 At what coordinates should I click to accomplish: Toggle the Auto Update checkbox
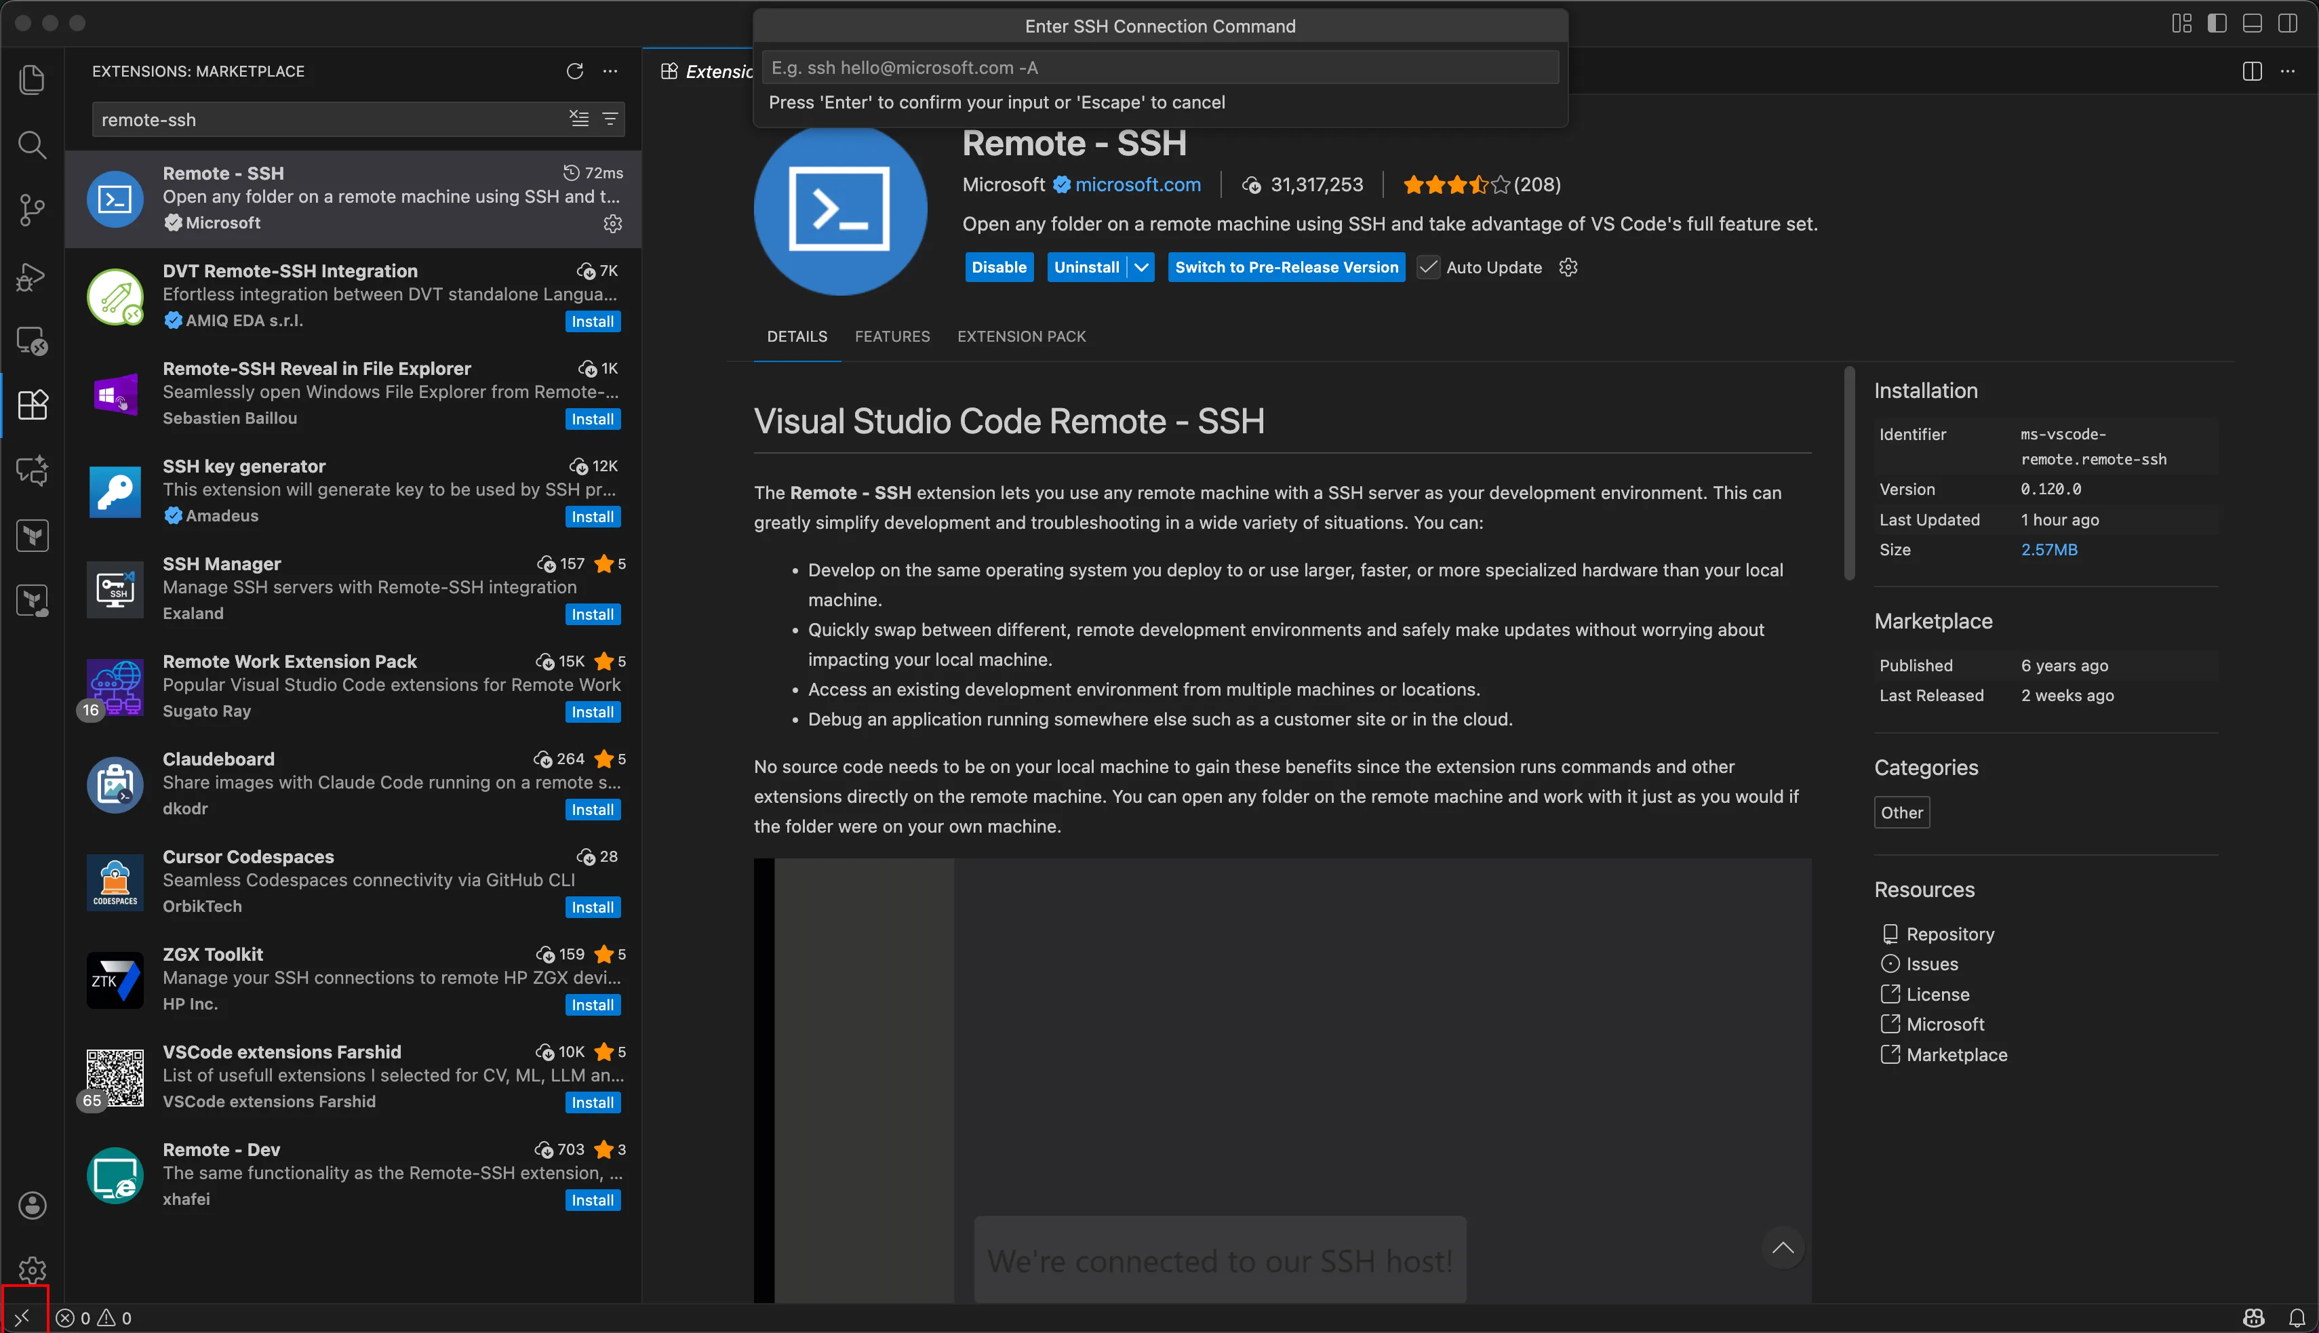click(1427, 267)
